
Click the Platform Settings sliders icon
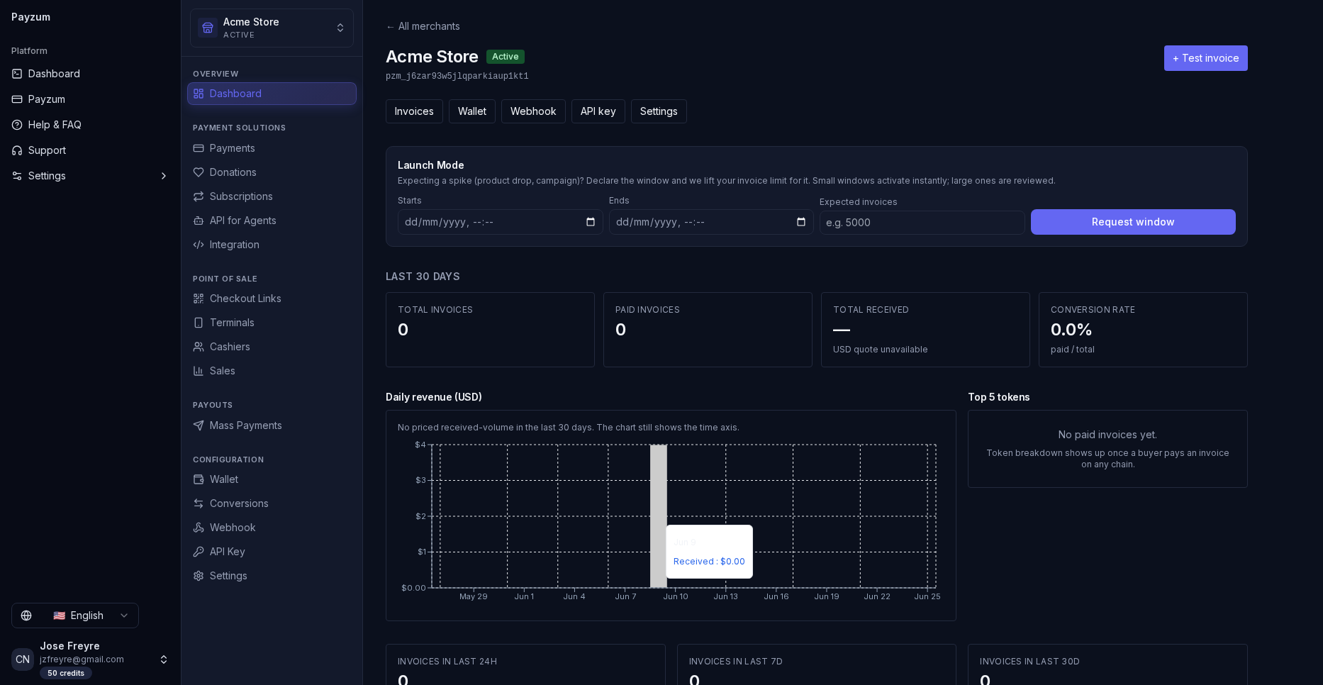(17, 176)
